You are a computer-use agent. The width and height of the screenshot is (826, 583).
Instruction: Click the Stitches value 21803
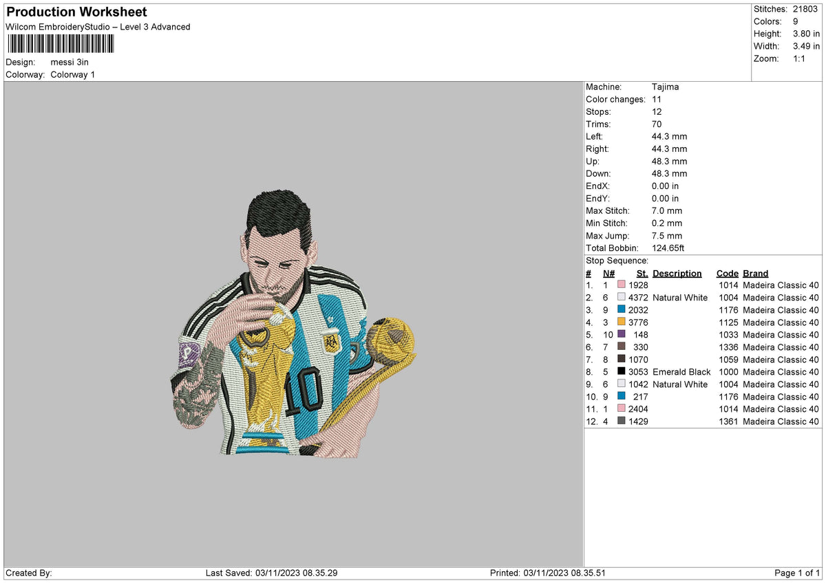point(806,9)
